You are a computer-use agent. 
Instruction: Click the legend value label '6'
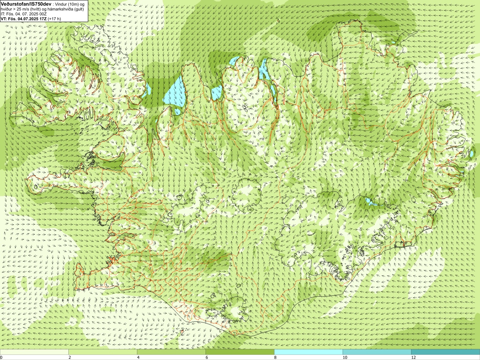[x=207, y=357]
